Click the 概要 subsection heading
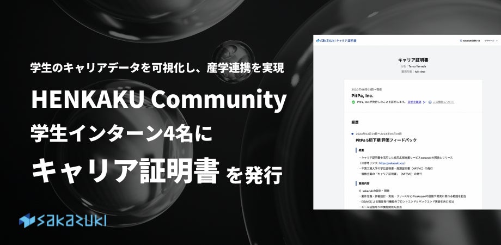The image size is (501, 245). point(361,150)
